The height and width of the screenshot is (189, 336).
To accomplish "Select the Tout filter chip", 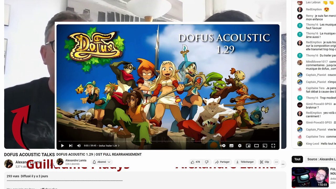I will pyautogui.click(x=297, y=159).
